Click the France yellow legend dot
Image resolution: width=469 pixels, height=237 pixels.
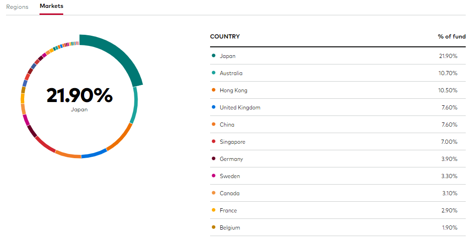[x=213, y=210]
